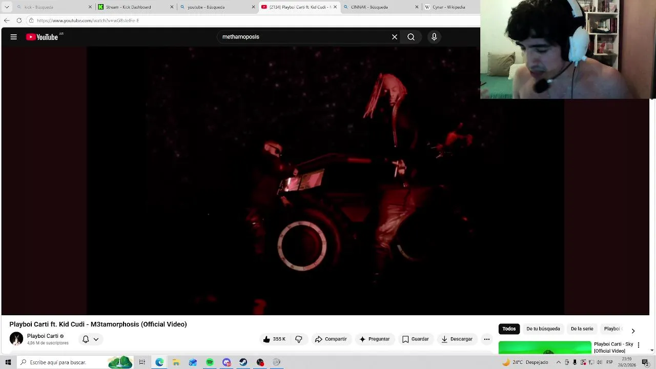Image resolution: width=656 pixels, height=369 pixels.
Task: Open volume control in system tray
Action: [600, 362]
